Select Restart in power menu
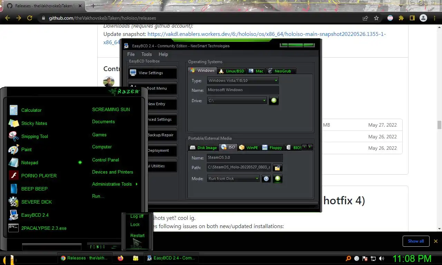 tap(137, 235)
